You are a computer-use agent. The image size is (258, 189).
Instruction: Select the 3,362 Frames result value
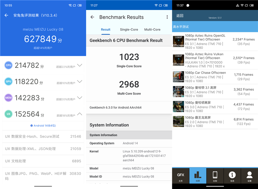coord(243,89)
